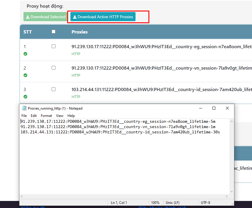Viewport: 252px width, 208px height.
Task: Check the box for proxy row 1
Action: click(x=53, y=46)
